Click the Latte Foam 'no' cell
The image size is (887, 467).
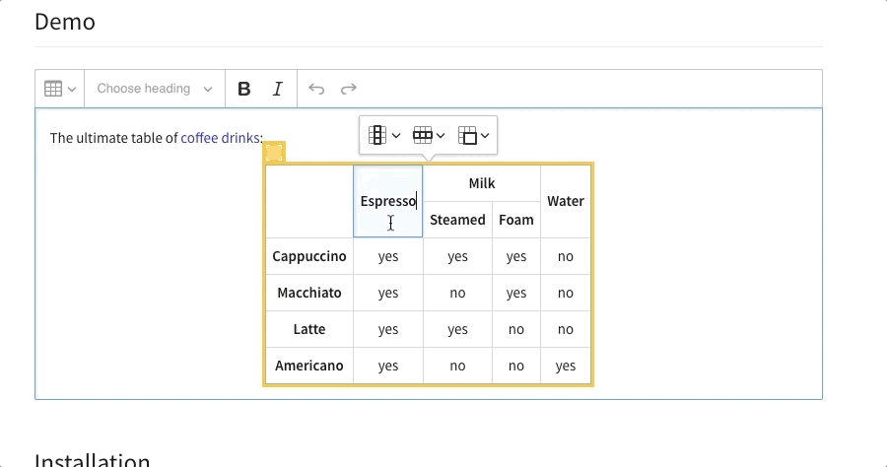click(x=516, y=329)
